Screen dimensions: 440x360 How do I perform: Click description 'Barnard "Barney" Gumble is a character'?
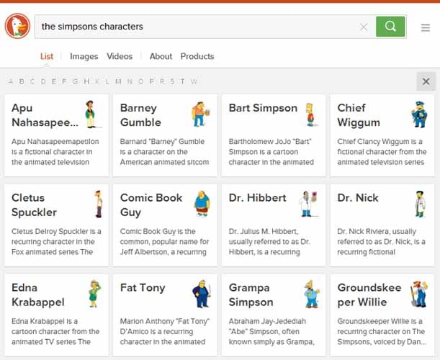tap(164, 152)
